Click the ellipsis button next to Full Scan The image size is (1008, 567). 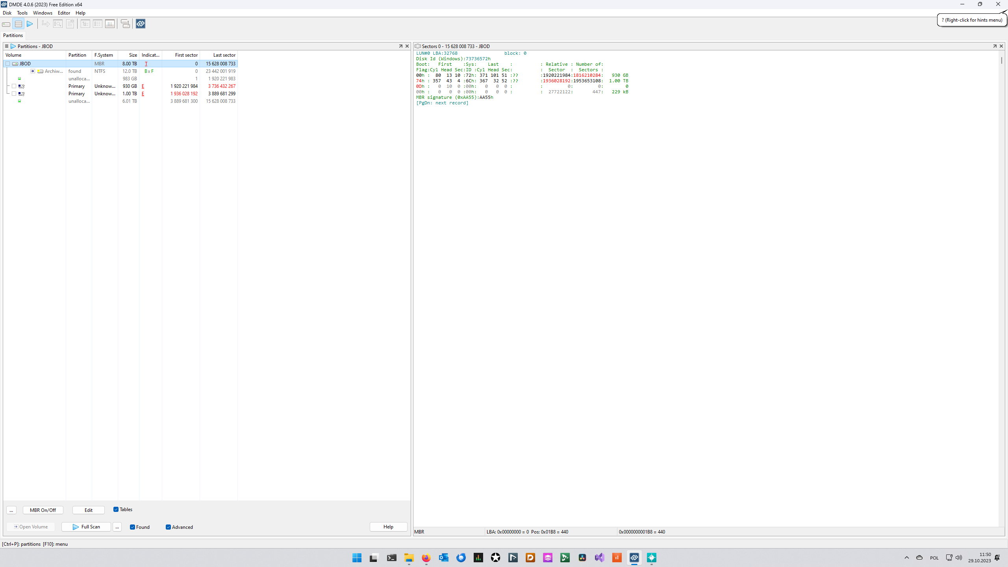click(x=117, y=527)
